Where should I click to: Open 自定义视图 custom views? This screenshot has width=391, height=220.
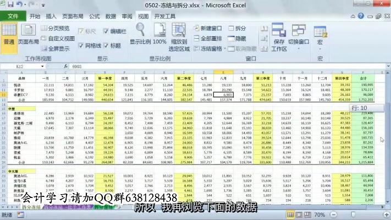pos(58,38)
